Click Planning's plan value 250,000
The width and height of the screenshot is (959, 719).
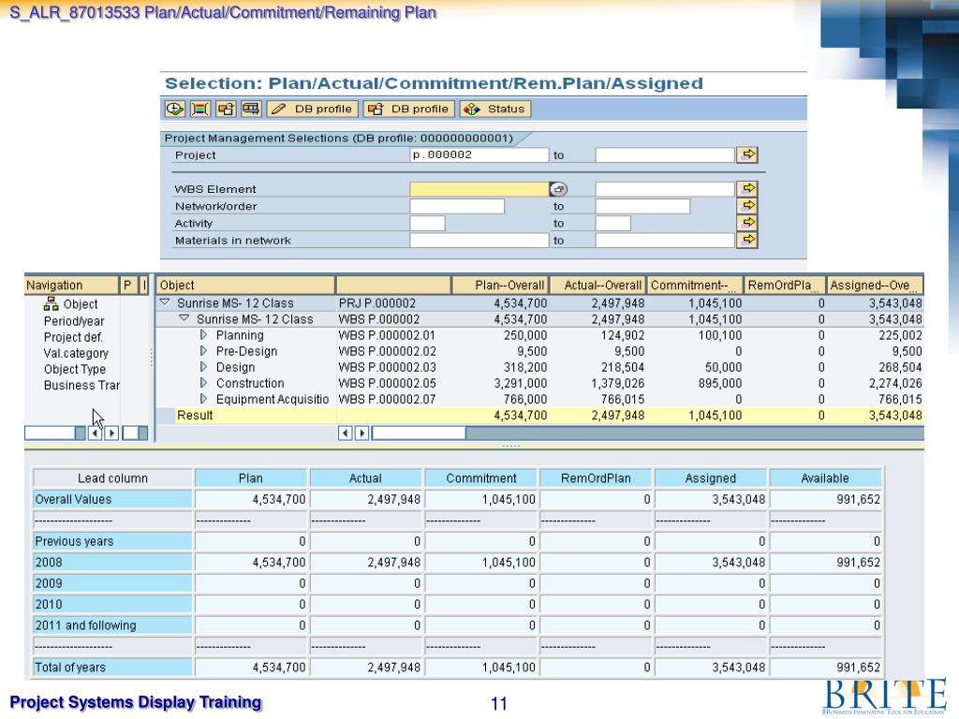525,335
